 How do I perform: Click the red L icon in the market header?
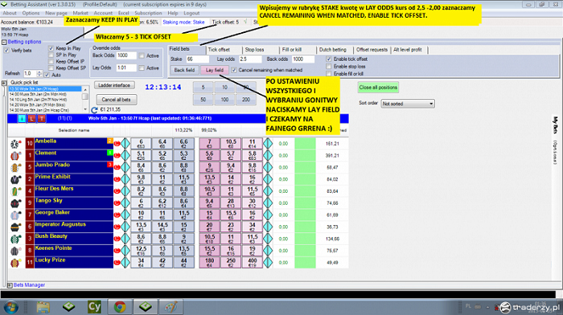(x=32, y=118)
